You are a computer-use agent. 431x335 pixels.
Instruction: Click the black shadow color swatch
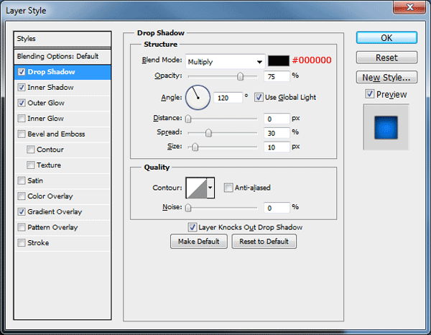(x=279, y=61)
